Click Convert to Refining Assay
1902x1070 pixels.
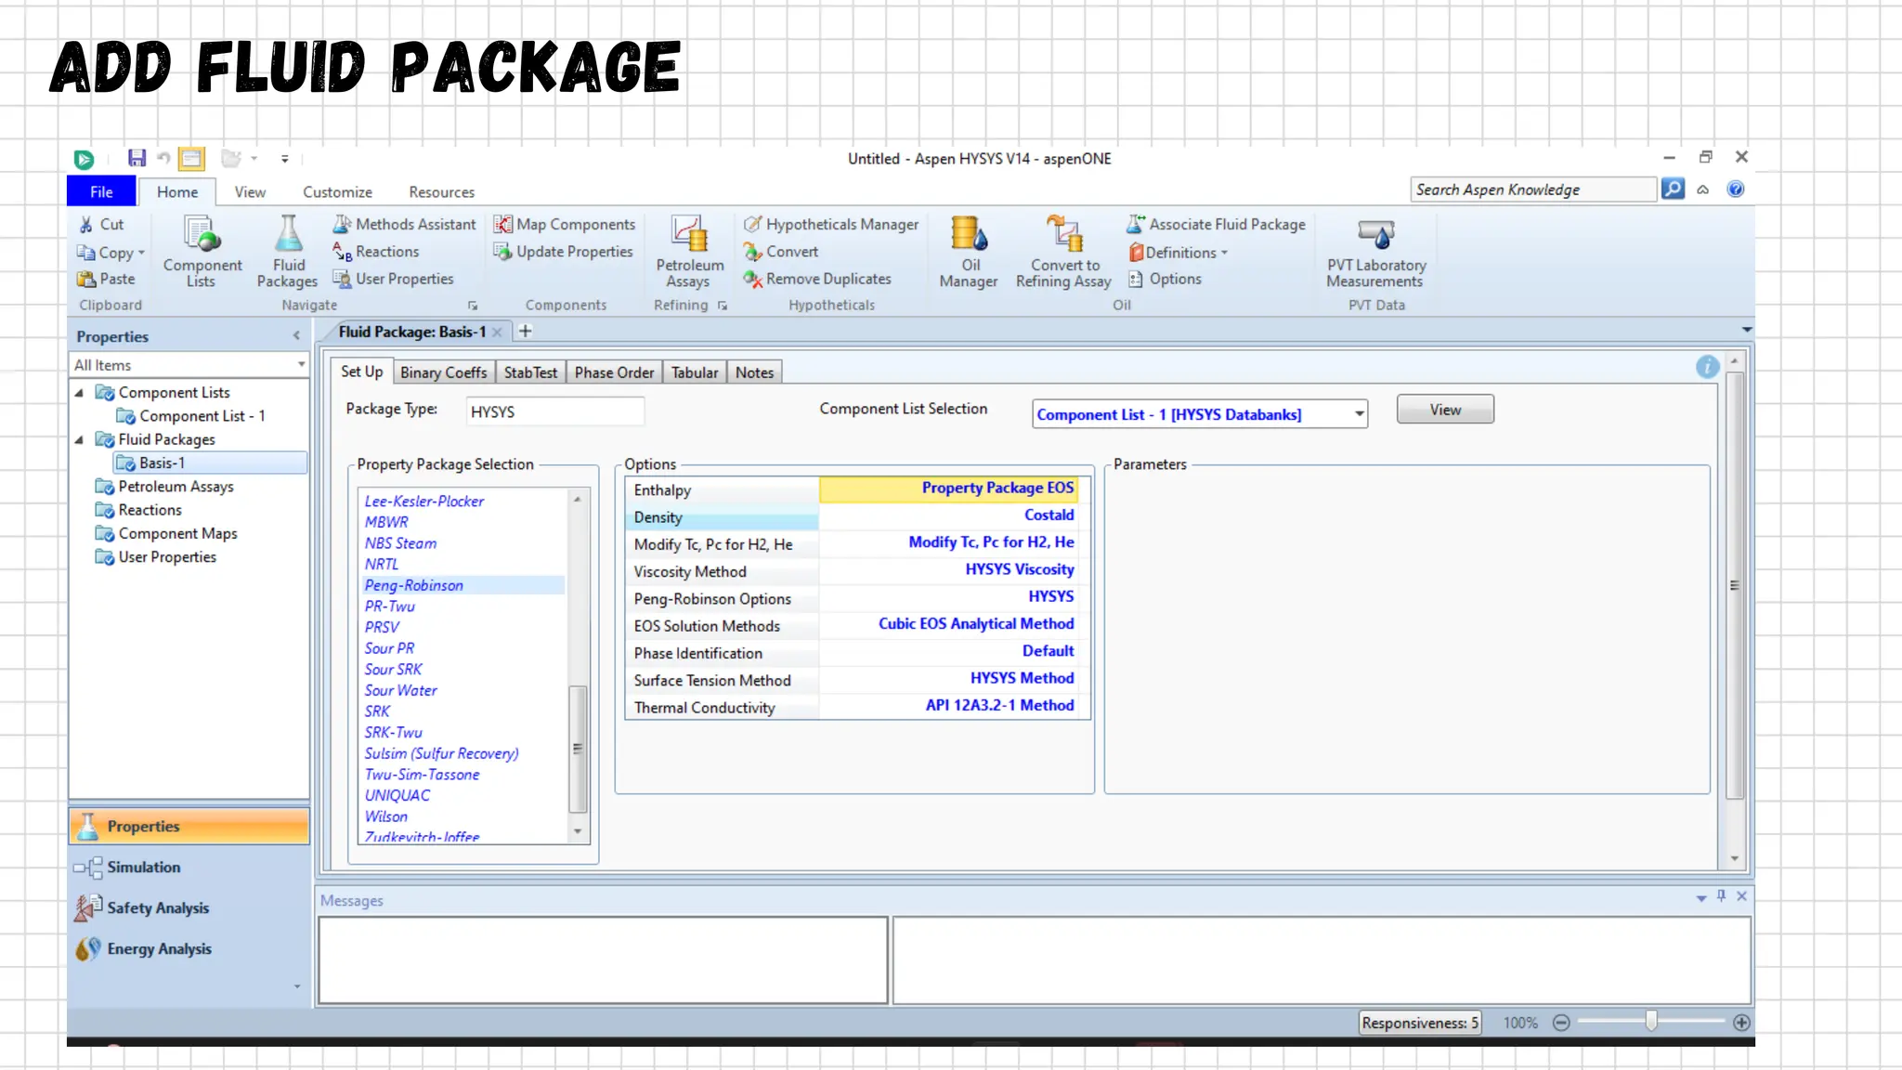(1063, 252)
